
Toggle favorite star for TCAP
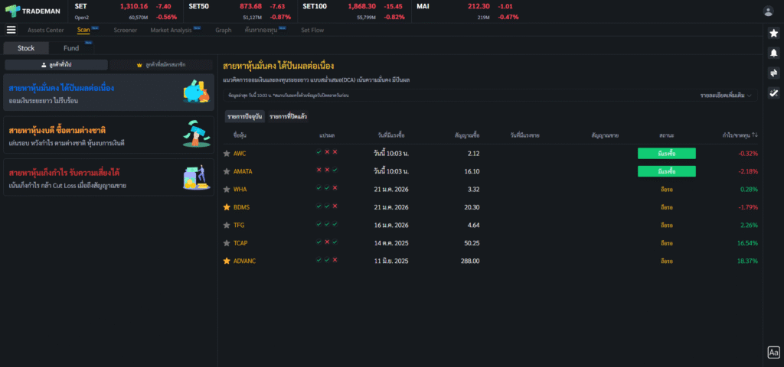click(226, 243)
